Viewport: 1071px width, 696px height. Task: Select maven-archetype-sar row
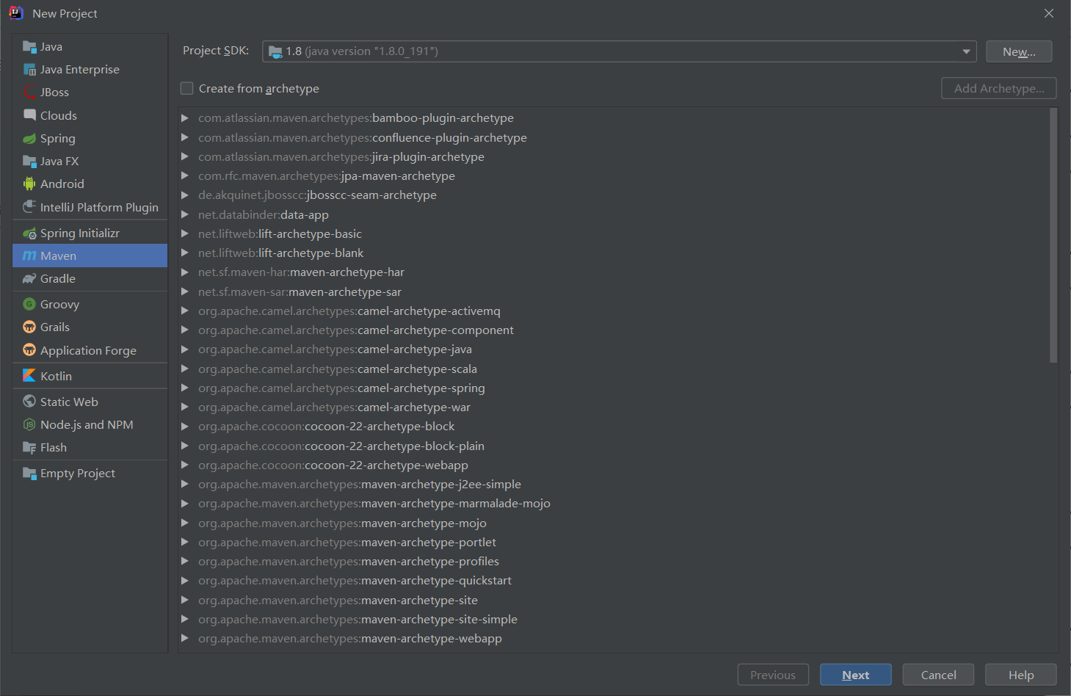614,291
